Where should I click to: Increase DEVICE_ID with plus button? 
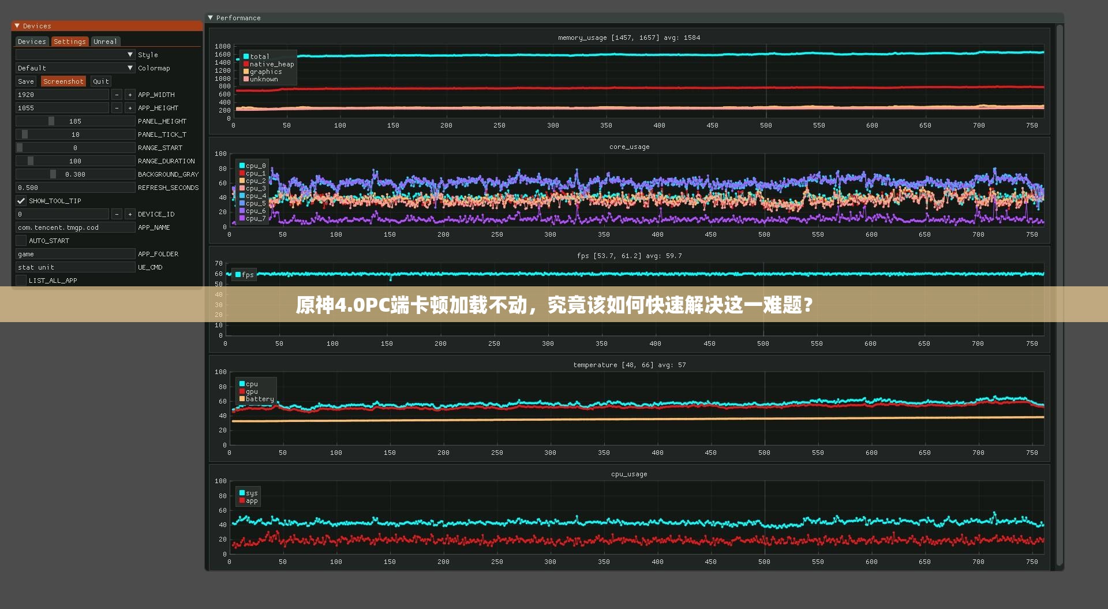click(130, 214)
